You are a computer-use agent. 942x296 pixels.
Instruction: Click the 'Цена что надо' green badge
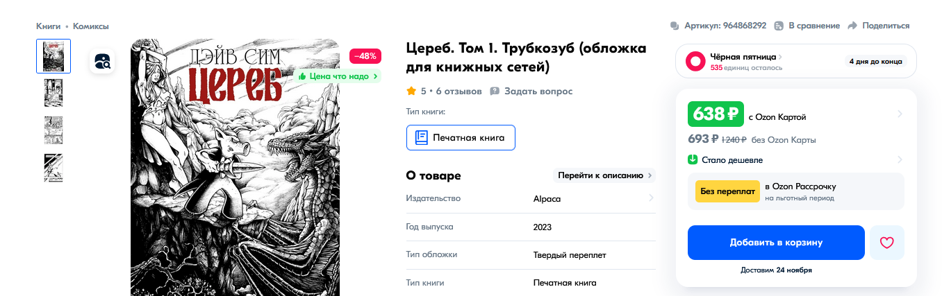coord(338,76)
